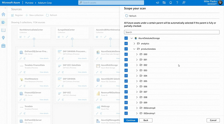Collapse the AzureDataLakeStorage tree node
This screenshot has height=124, width=224.
click(x=132, y=38)
